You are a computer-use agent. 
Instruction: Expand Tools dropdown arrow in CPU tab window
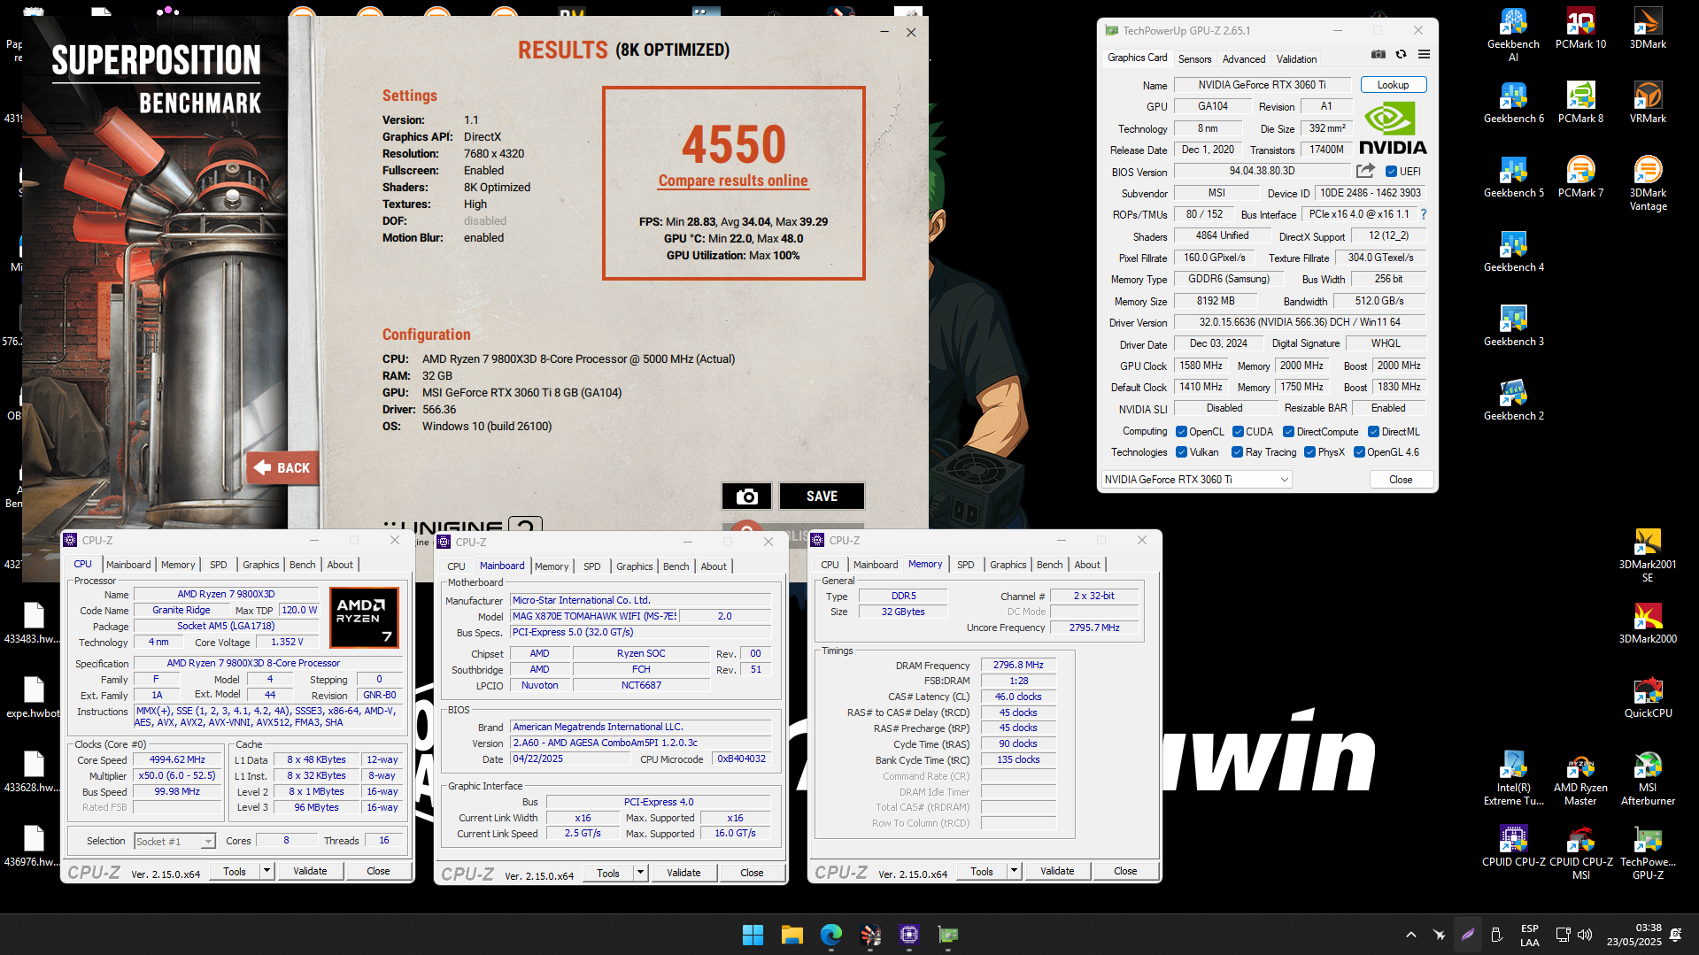point(266,871)
